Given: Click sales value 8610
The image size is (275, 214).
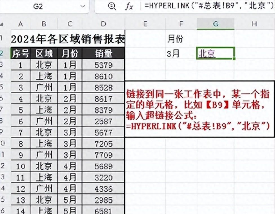Looking at the screenshot, I should click(x=103, y=76).
